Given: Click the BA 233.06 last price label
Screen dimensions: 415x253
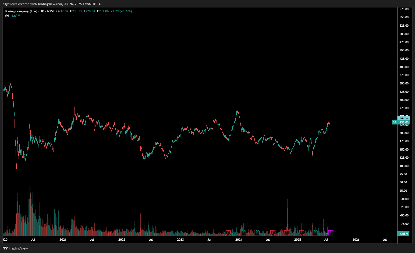Looking at the screenshot, I should point(400,122).
